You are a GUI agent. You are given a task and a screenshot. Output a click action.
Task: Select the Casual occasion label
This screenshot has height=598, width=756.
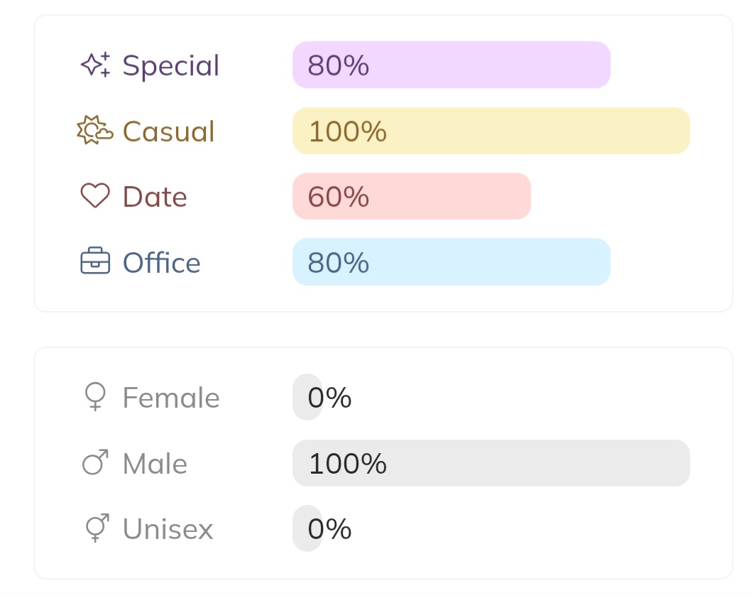[x=168, y=131]
